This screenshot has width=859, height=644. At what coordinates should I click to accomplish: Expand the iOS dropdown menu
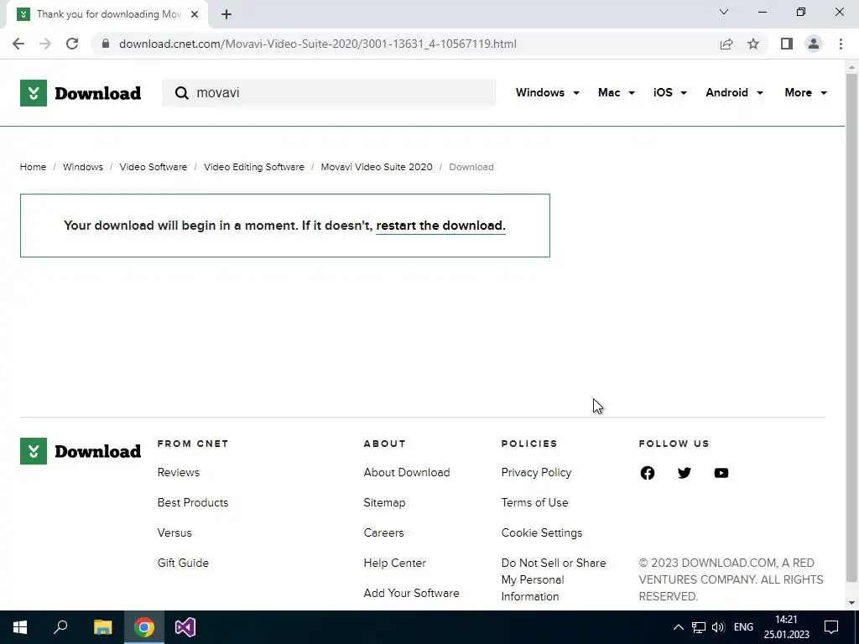click(x=669, y=92)
